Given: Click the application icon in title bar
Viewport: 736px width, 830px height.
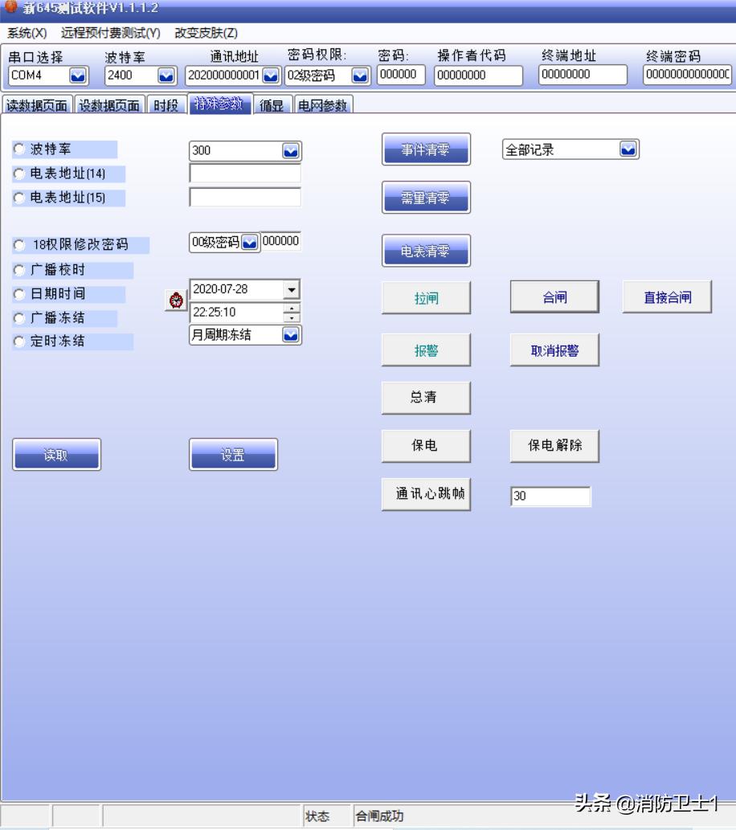Looking at the screenshot, I should click(x=10, y=8).
